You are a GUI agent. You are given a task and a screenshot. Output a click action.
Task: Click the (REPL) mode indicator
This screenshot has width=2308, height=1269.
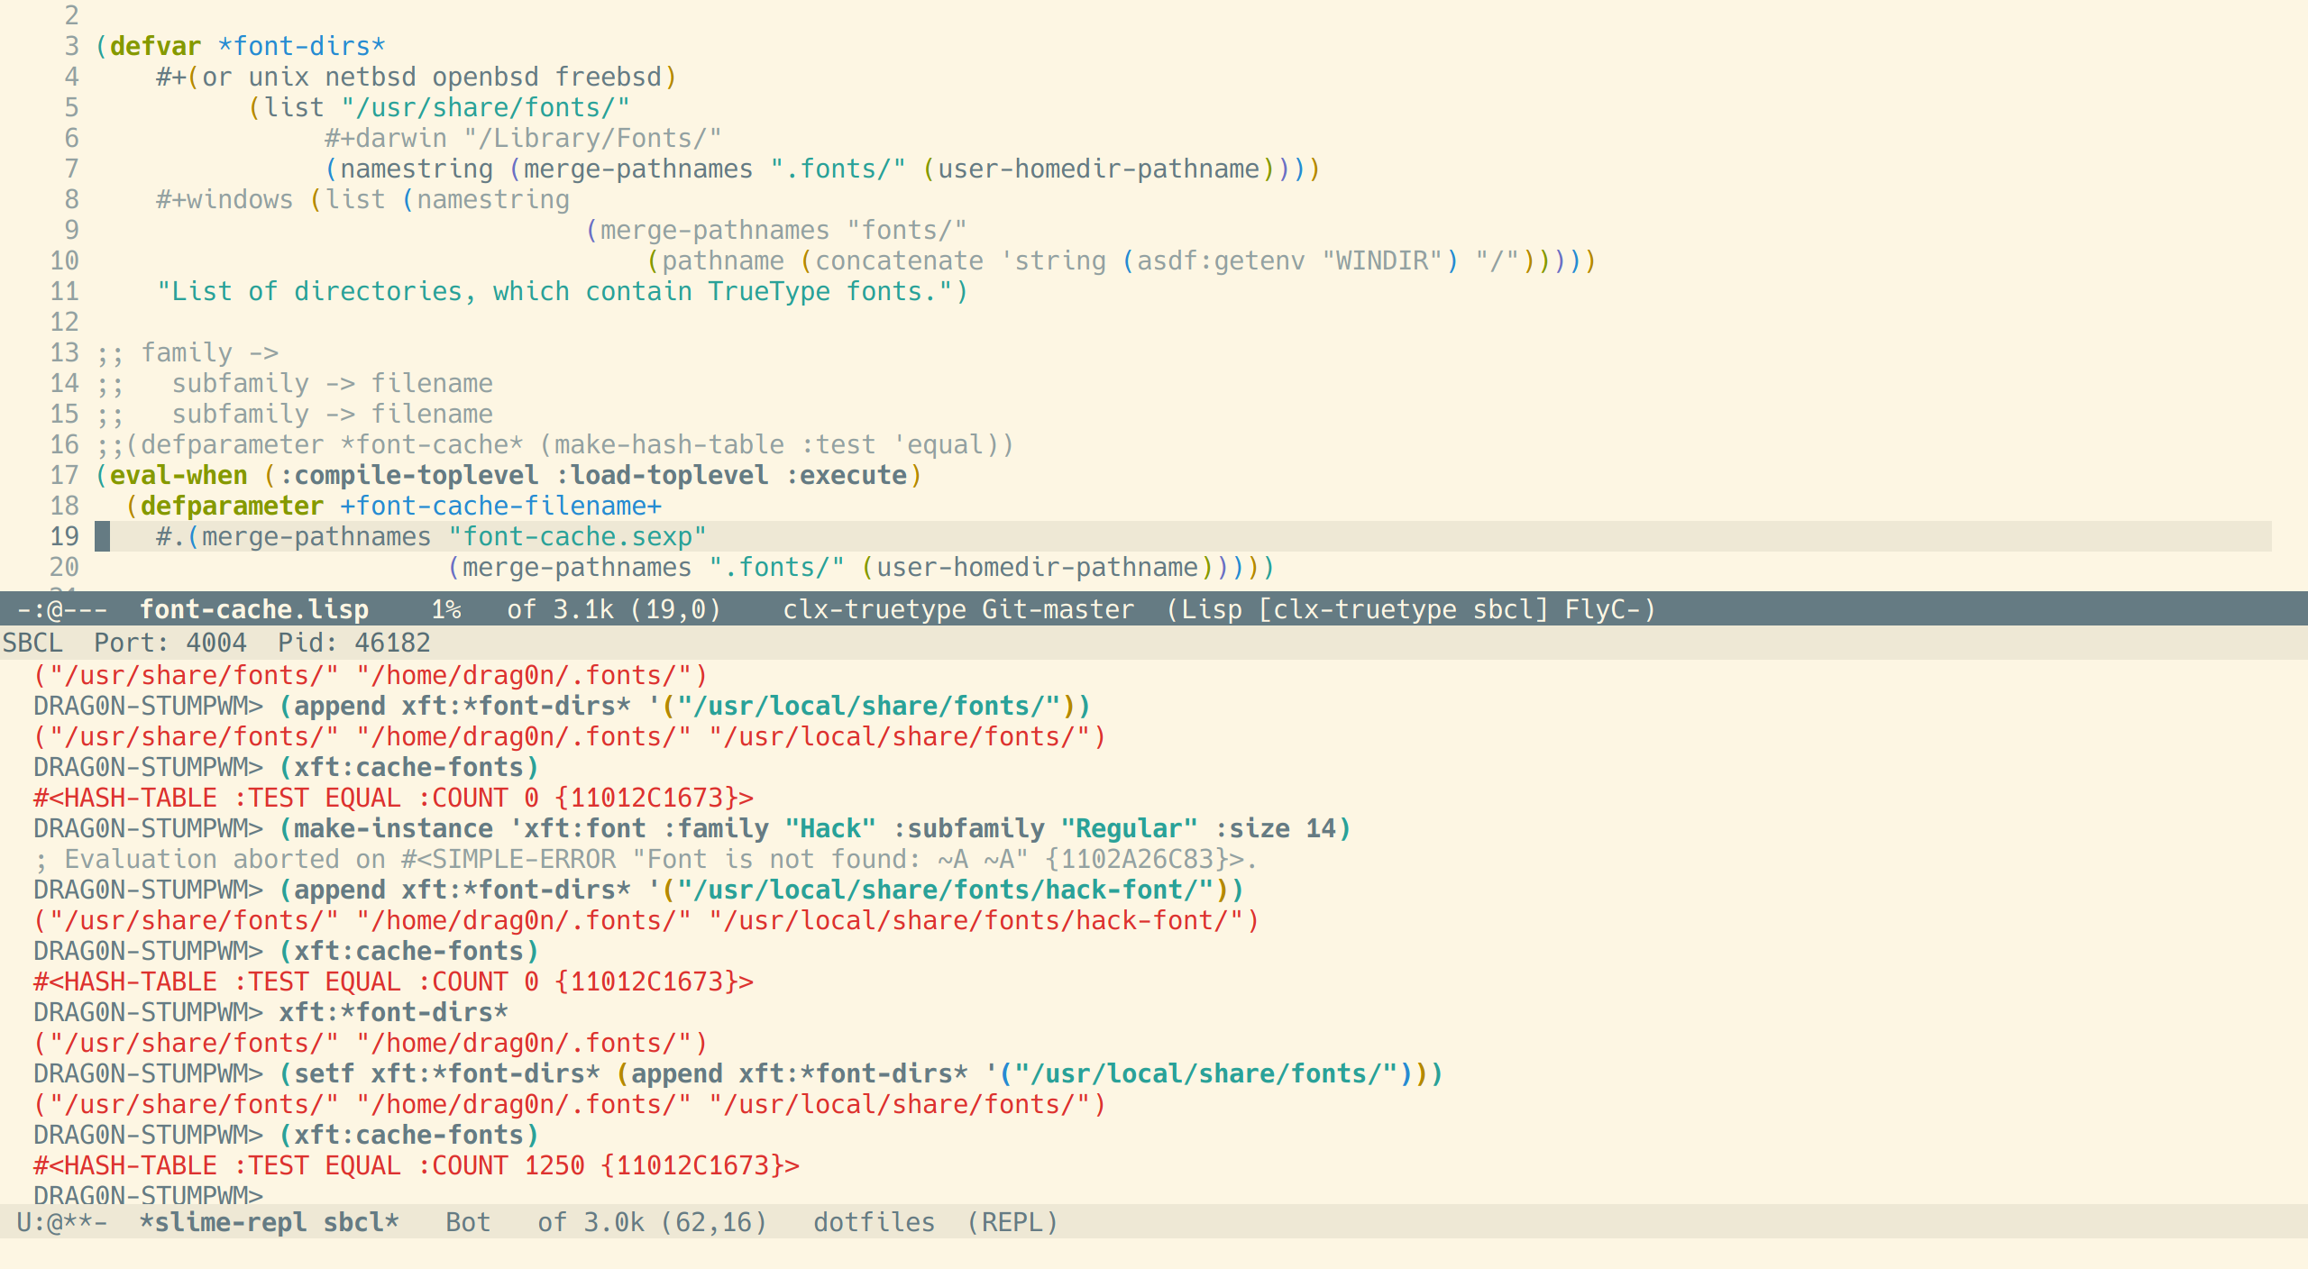1012,1222
